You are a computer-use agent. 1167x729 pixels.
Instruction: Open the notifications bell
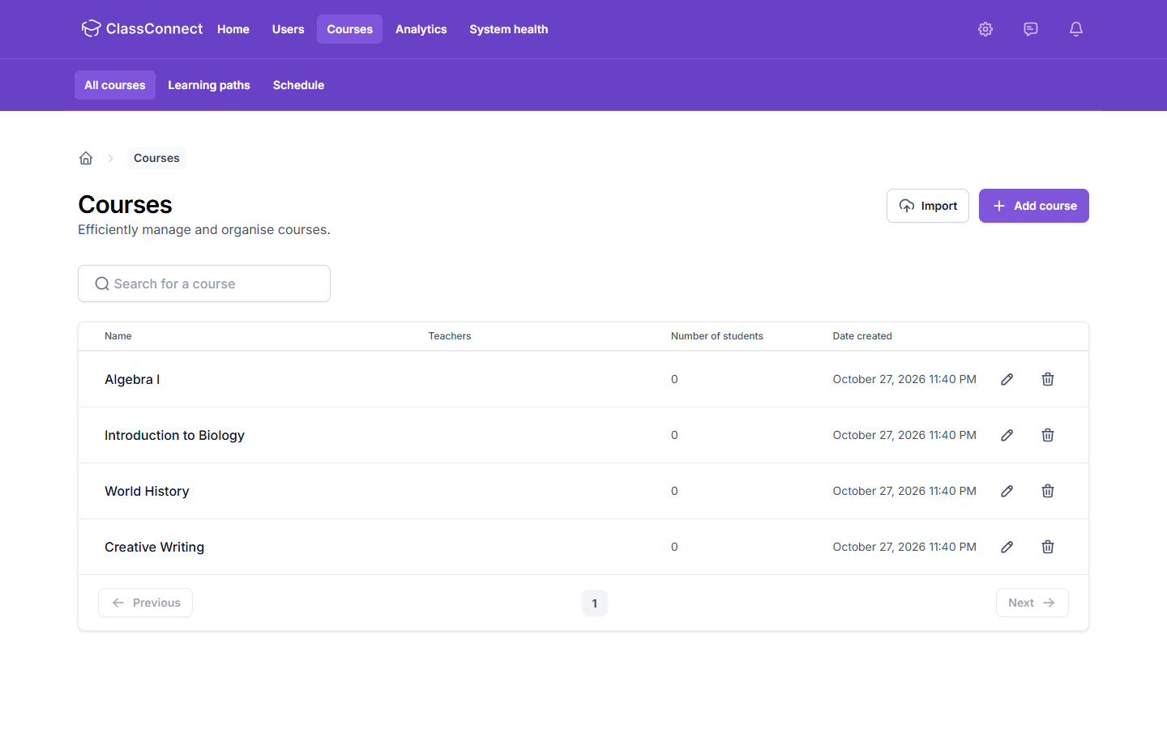pos(1076,29)
